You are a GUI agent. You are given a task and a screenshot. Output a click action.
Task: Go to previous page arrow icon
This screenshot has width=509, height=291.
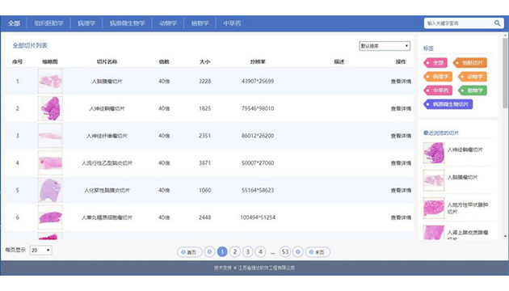209,251
